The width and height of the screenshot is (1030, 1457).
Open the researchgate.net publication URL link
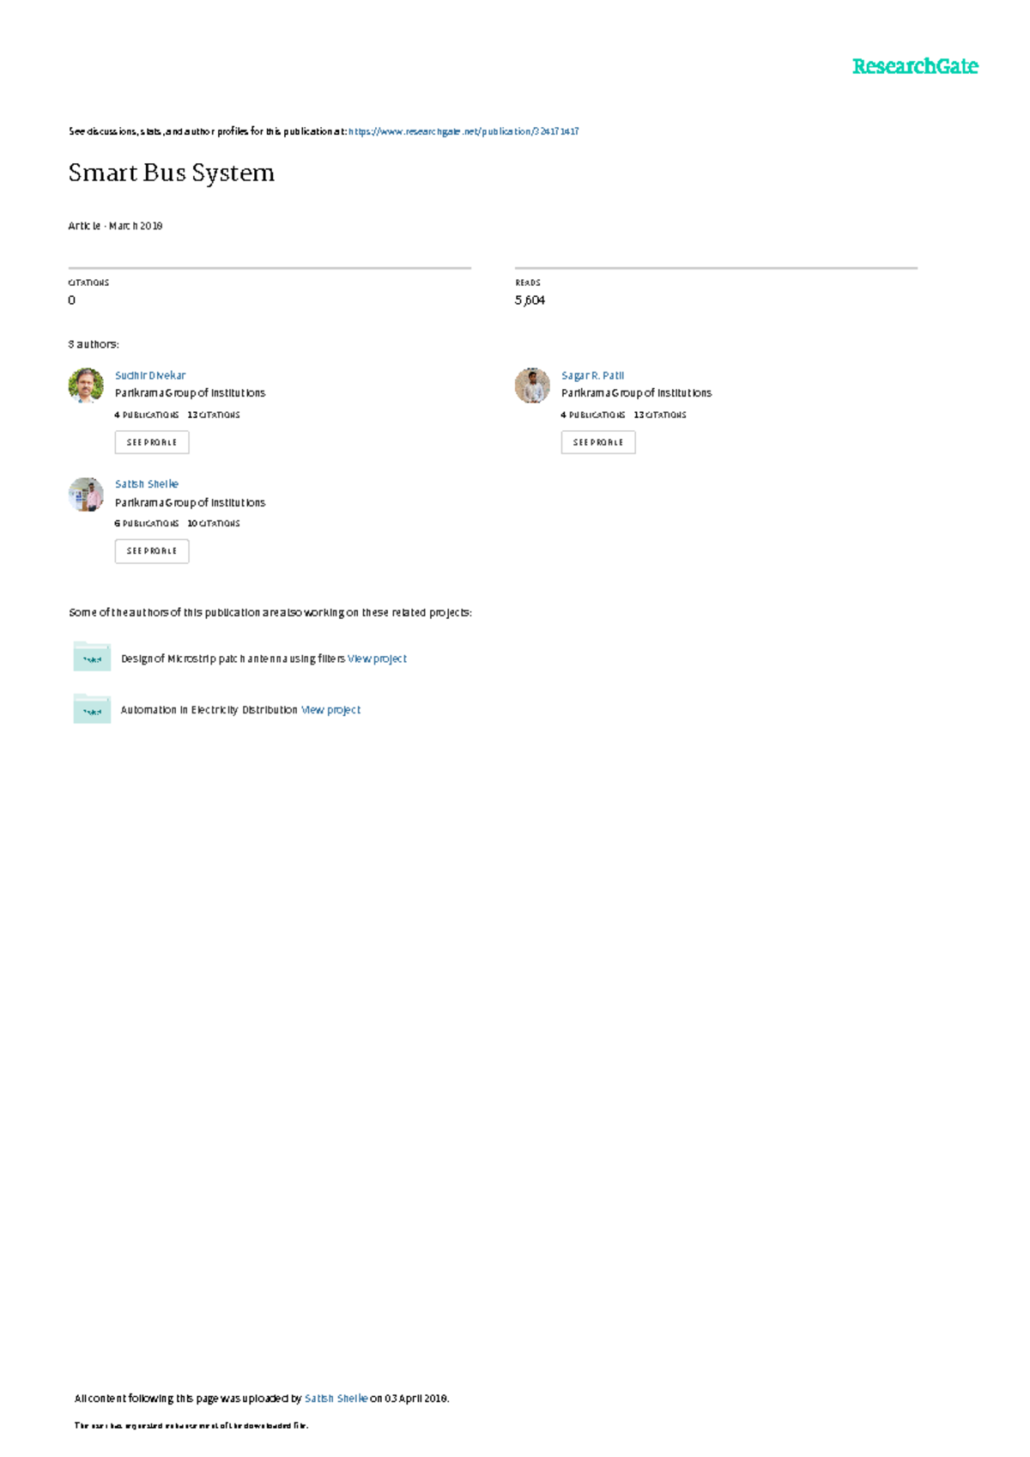coord(463,131)
